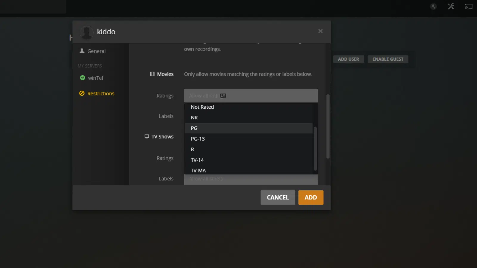Click kiddo's profile avatar

click(86, 32)
